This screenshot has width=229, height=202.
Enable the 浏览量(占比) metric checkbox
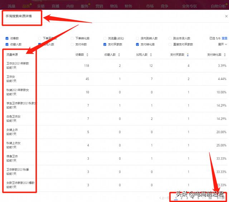tap(105, 38)
